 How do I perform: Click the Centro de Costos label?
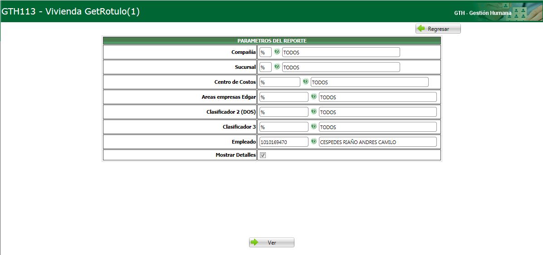pos(235,82)
